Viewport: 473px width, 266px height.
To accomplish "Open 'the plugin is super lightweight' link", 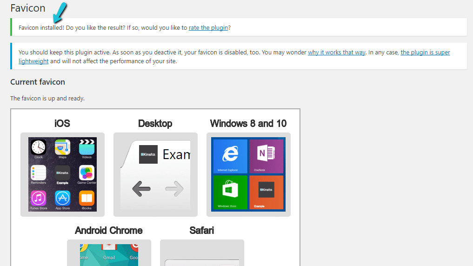I will 425,53.
